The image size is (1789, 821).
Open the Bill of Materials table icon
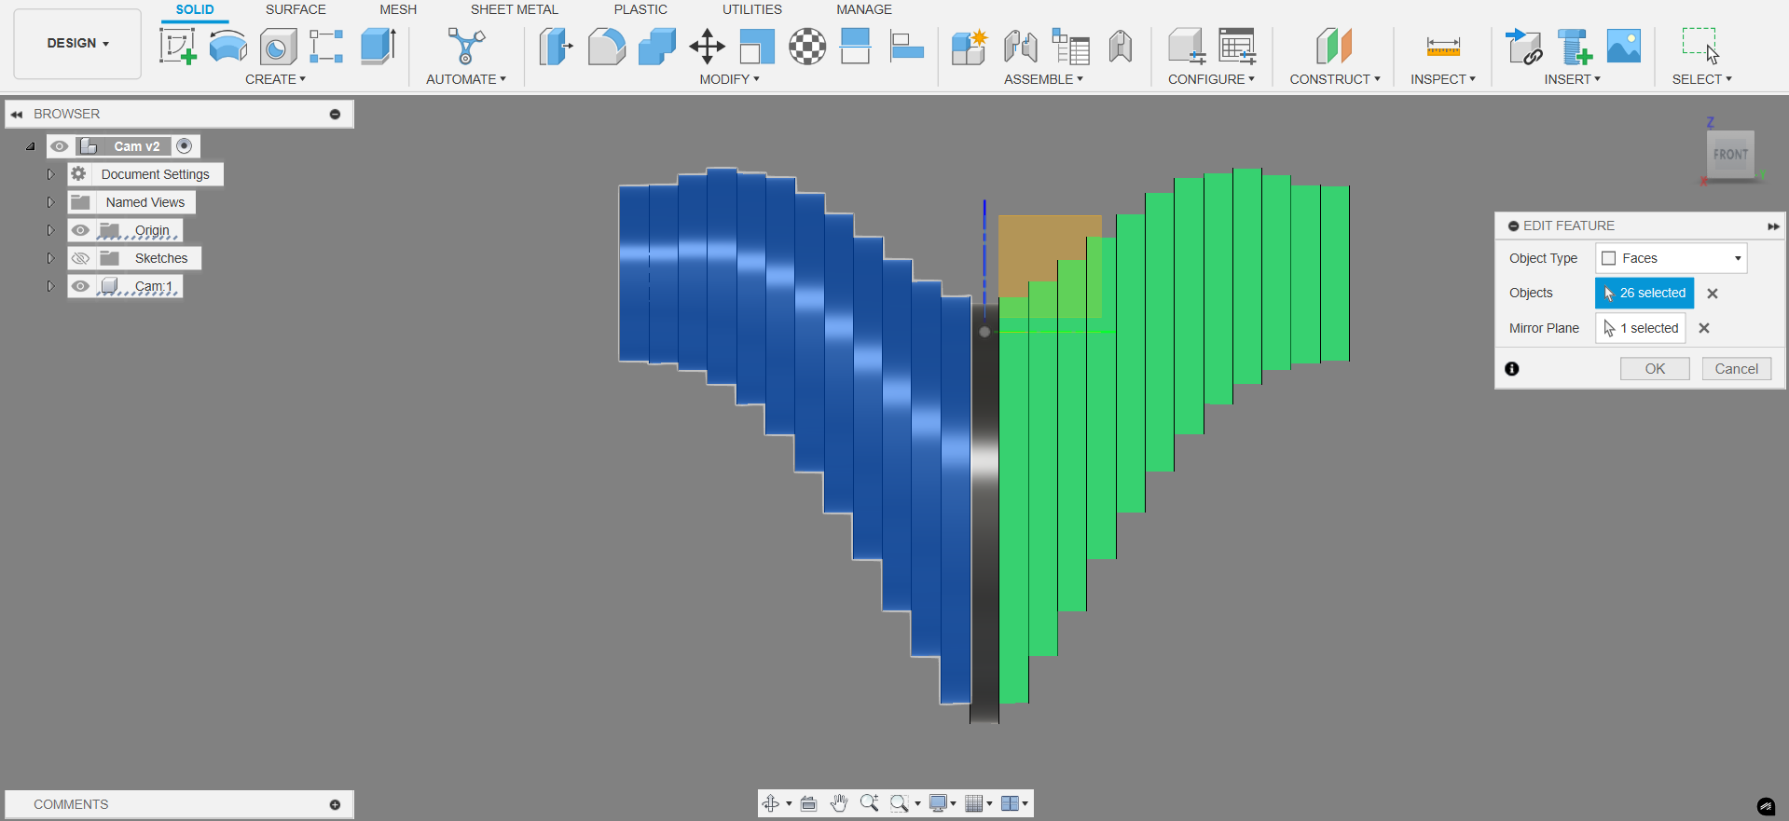[x=1070, y=46]
